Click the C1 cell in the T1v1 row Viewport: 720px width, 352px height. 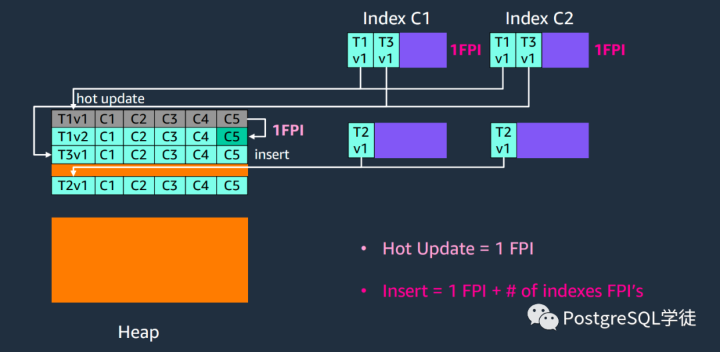tap(109, 119)
